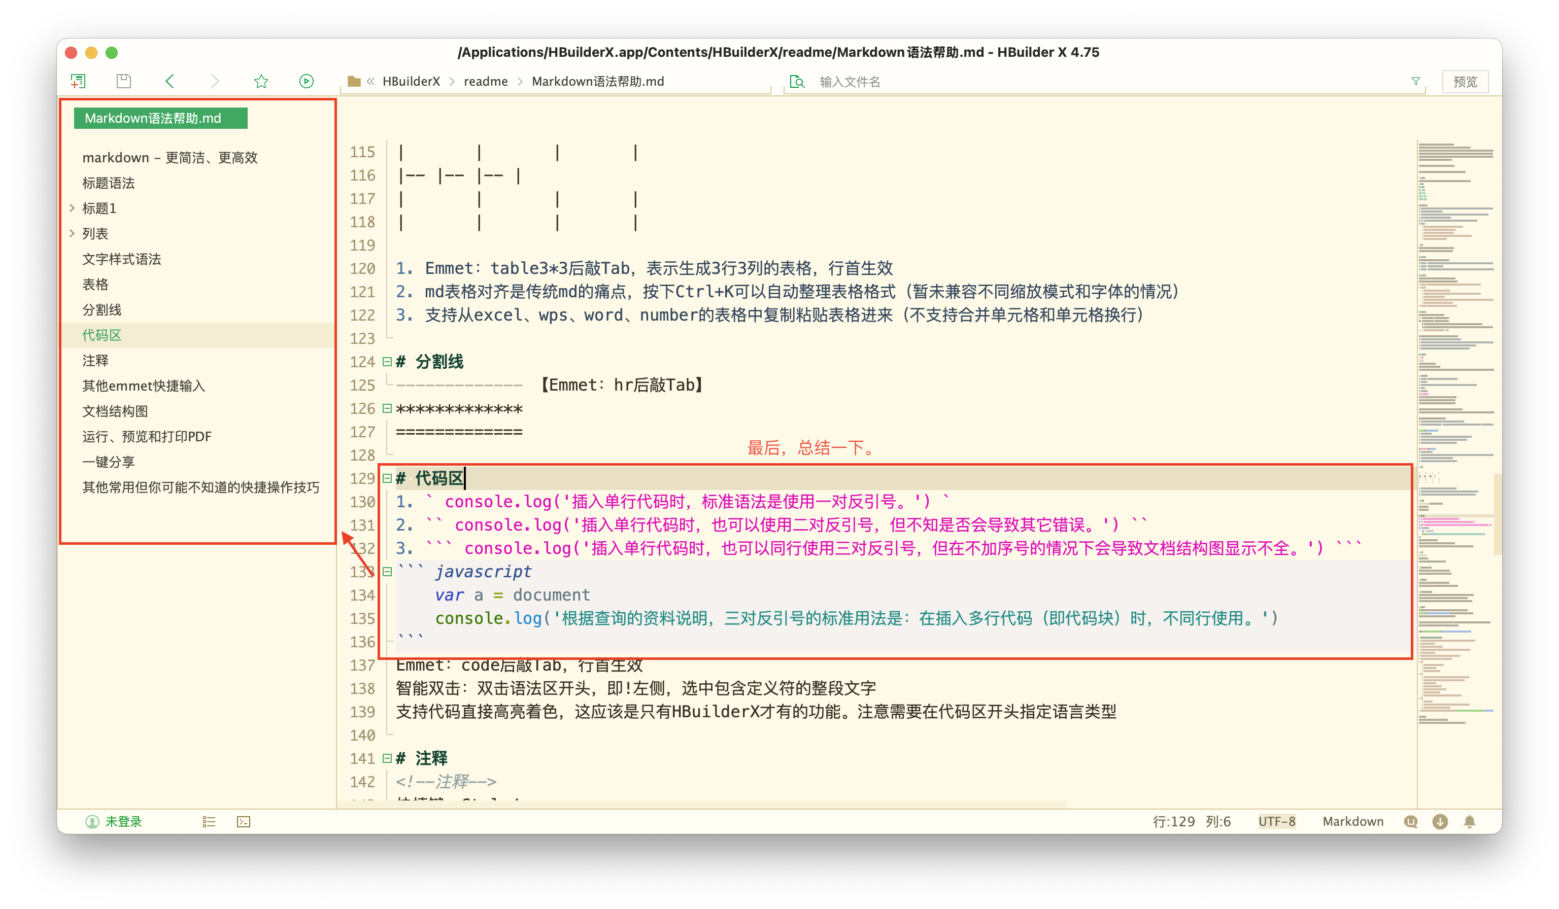Select outline item 其他emmet快捷输入
Viewport: 1559px width, 909px height.
click(144, 386)
